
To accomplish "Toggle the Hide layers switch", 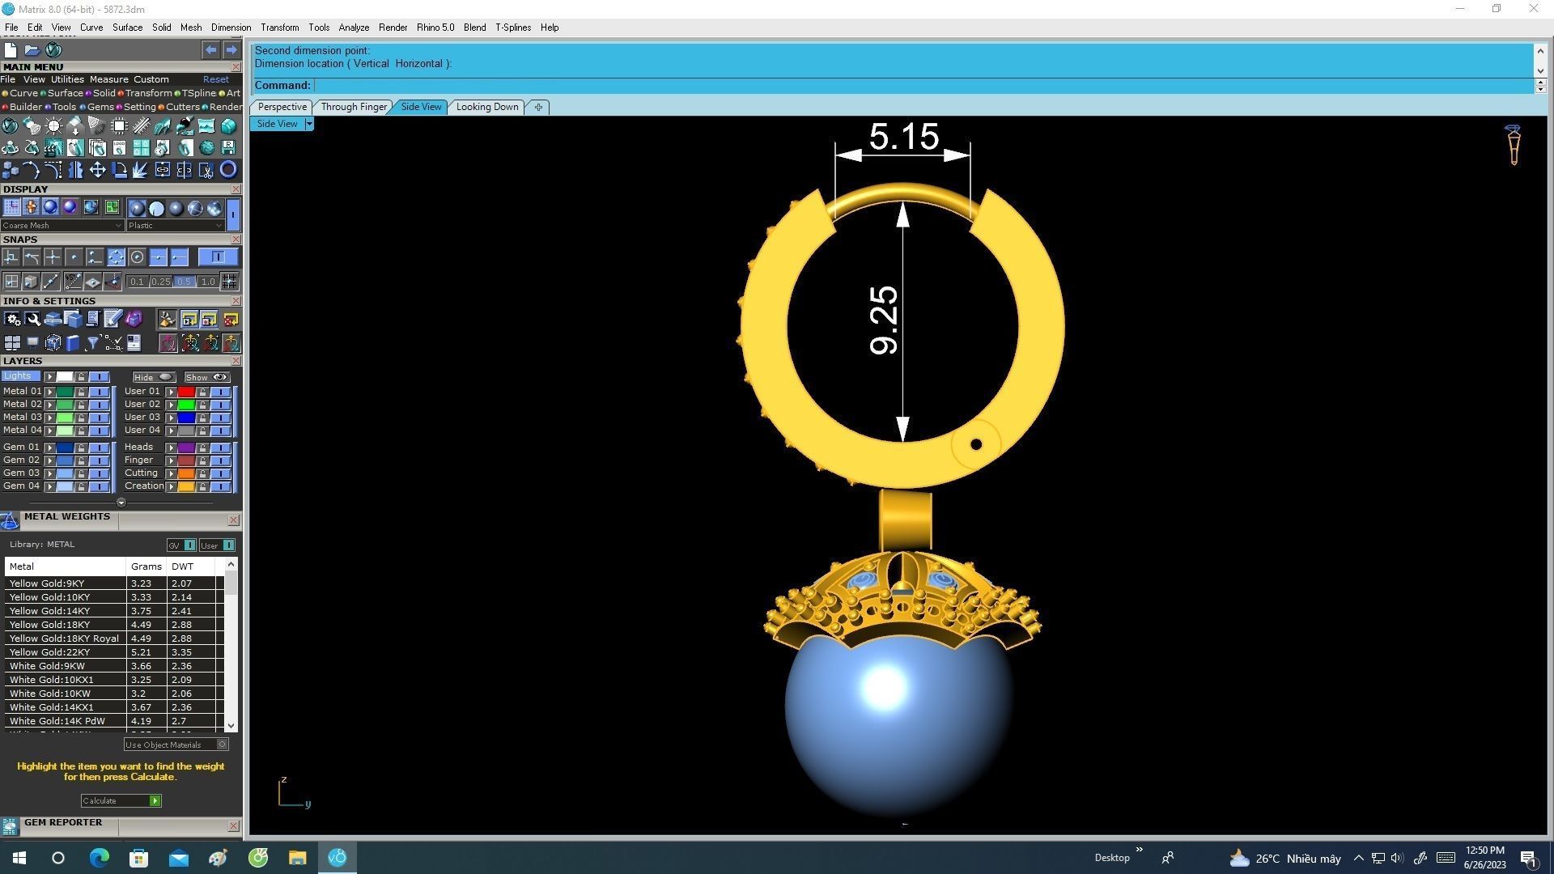I will coord(165,377).
